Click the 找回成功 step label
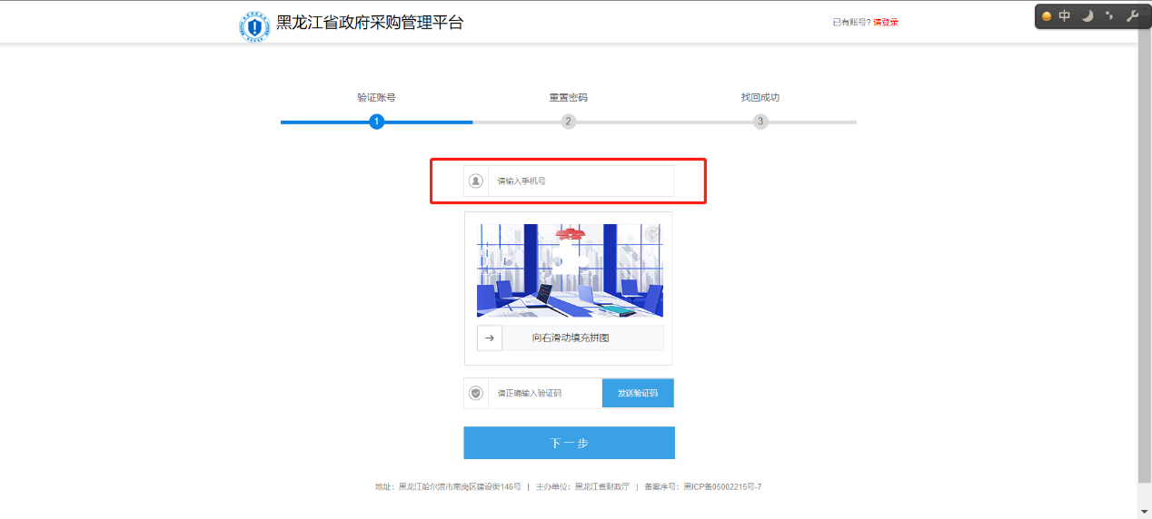The width and height of the screenshot is (1152, 519). [x=760, y=98]
